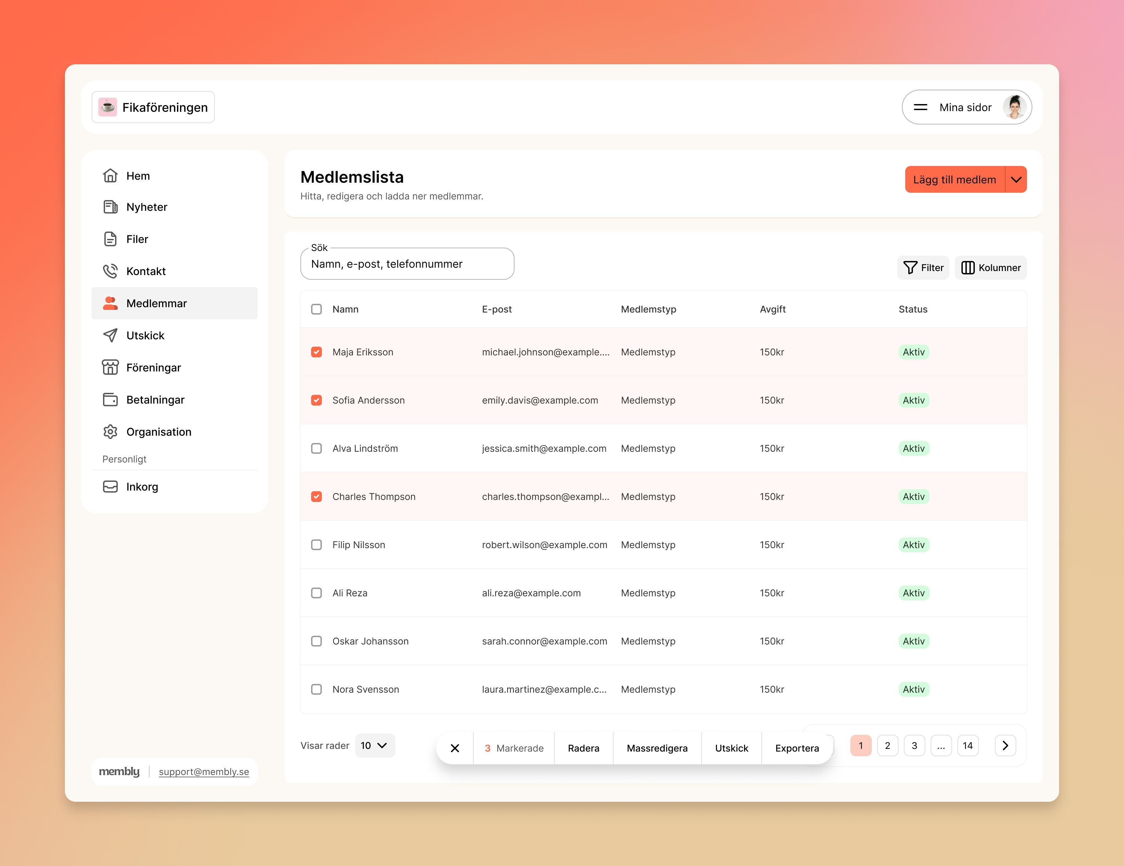Click the Sök member search field
The height and width of the screenshot is (866, 1124).
tap(406, 264)
